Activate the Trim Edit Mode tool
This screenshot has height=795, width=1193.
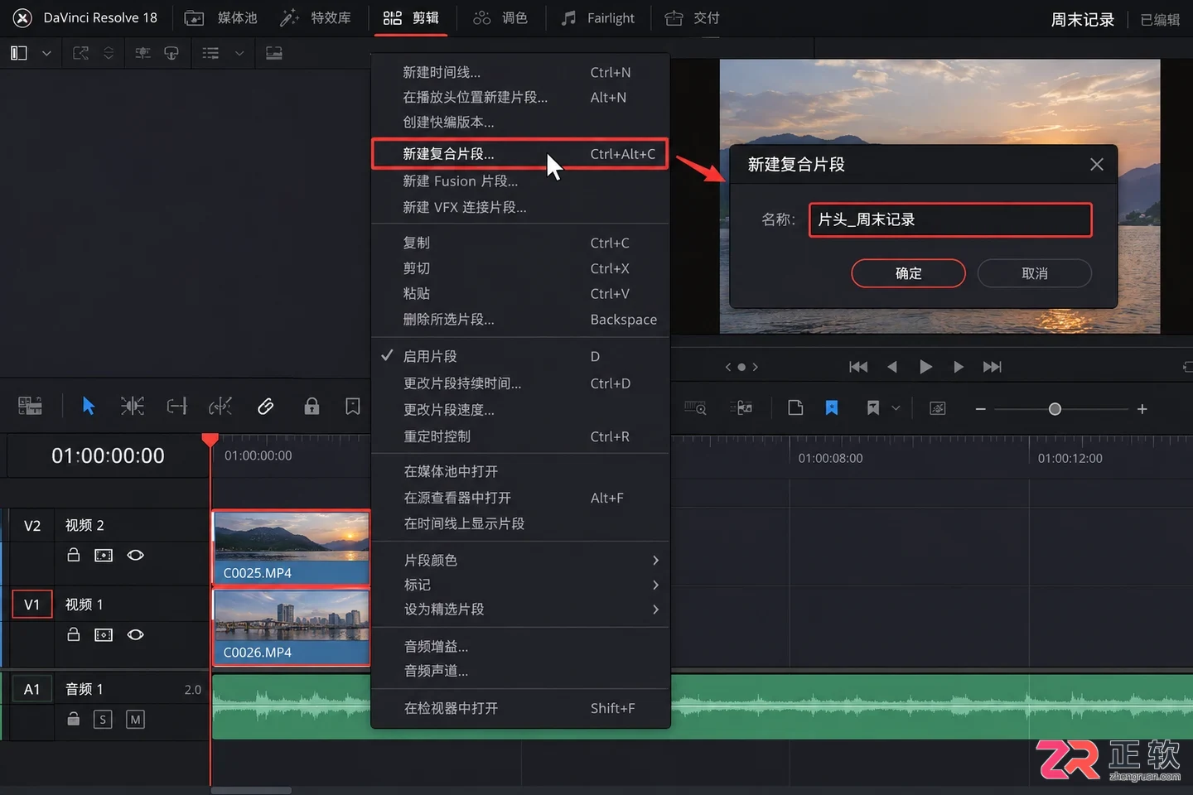133,406
